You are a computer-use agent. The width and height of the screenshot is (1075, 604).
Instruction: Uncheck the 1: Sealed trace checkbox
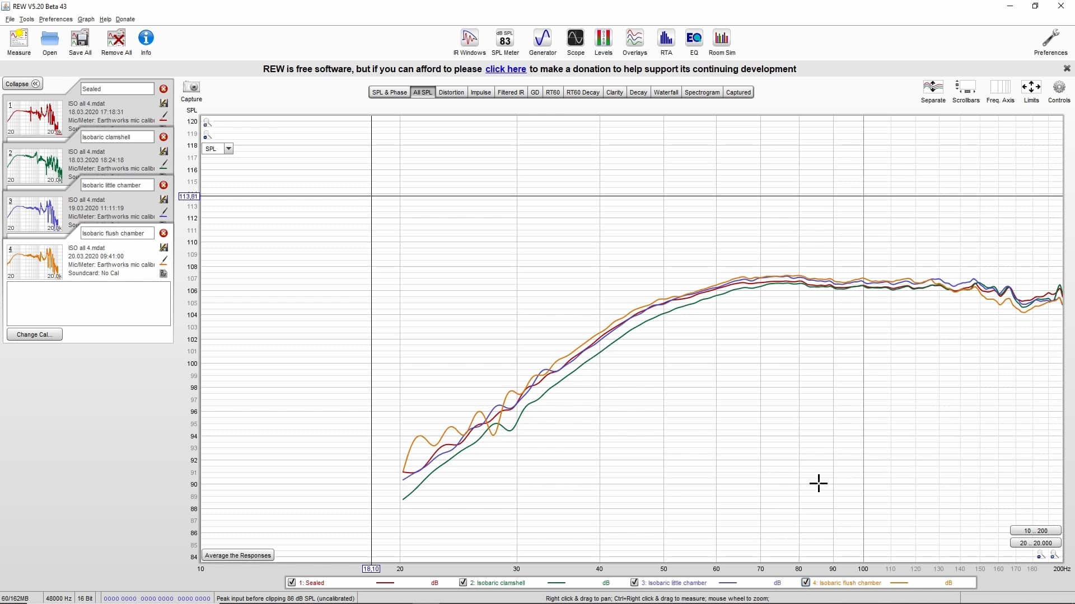292,582
